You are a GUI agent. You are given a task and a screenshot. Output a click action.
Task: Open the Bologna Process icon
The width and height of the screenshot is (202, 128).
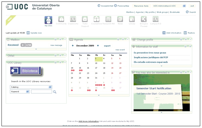click(144, 19)
